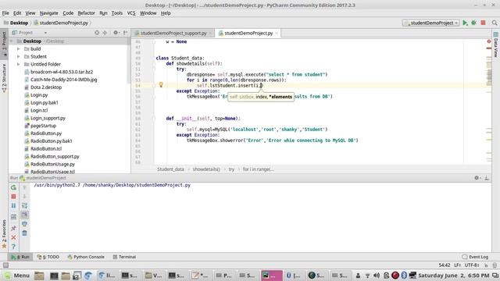Open Project panel settings gear
Screen dimensions: 500x281
116,33
